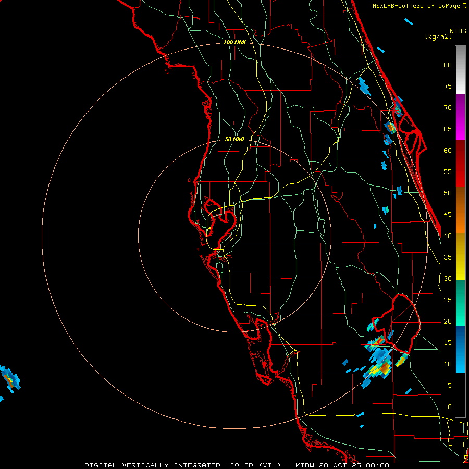Screen dimensions: 469x469
Task: Click the 55 value on the VIL scale
Action: [x=448, y=171]
